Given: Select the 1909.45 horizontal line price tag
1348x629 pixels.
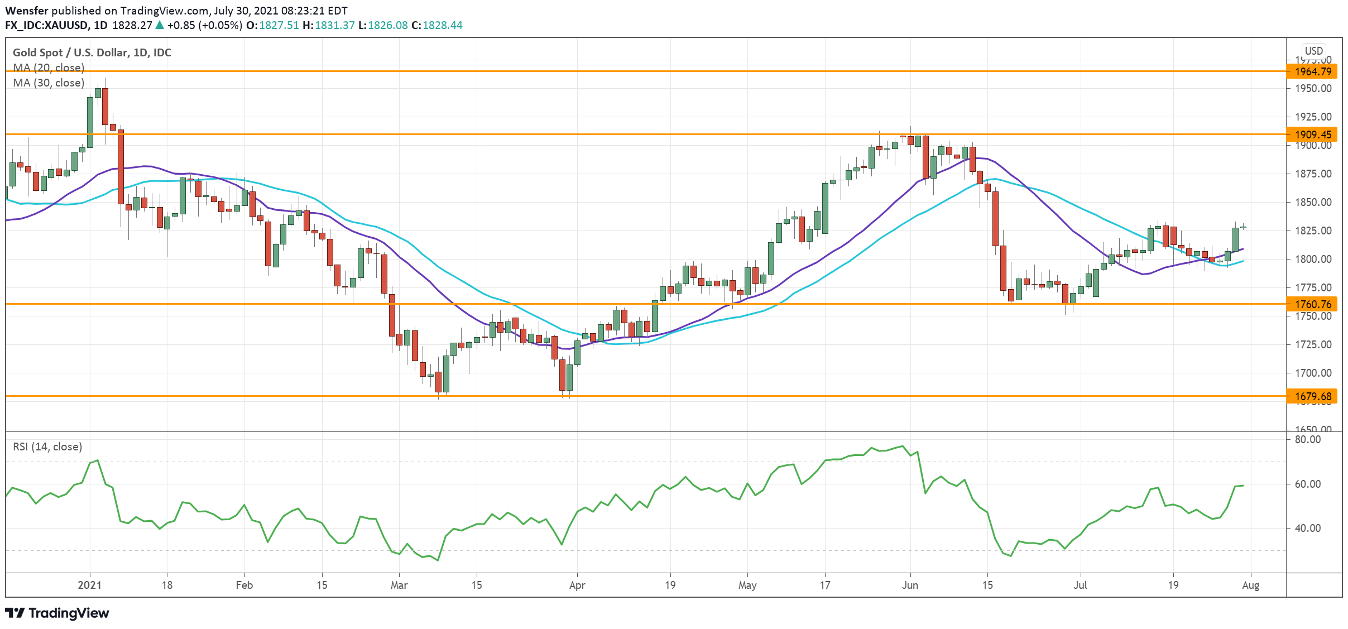Looking at the screenshot, I should [1313, 135].
